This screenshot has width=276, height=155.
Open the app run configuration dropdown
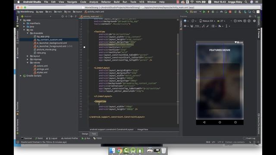point(195,12)
